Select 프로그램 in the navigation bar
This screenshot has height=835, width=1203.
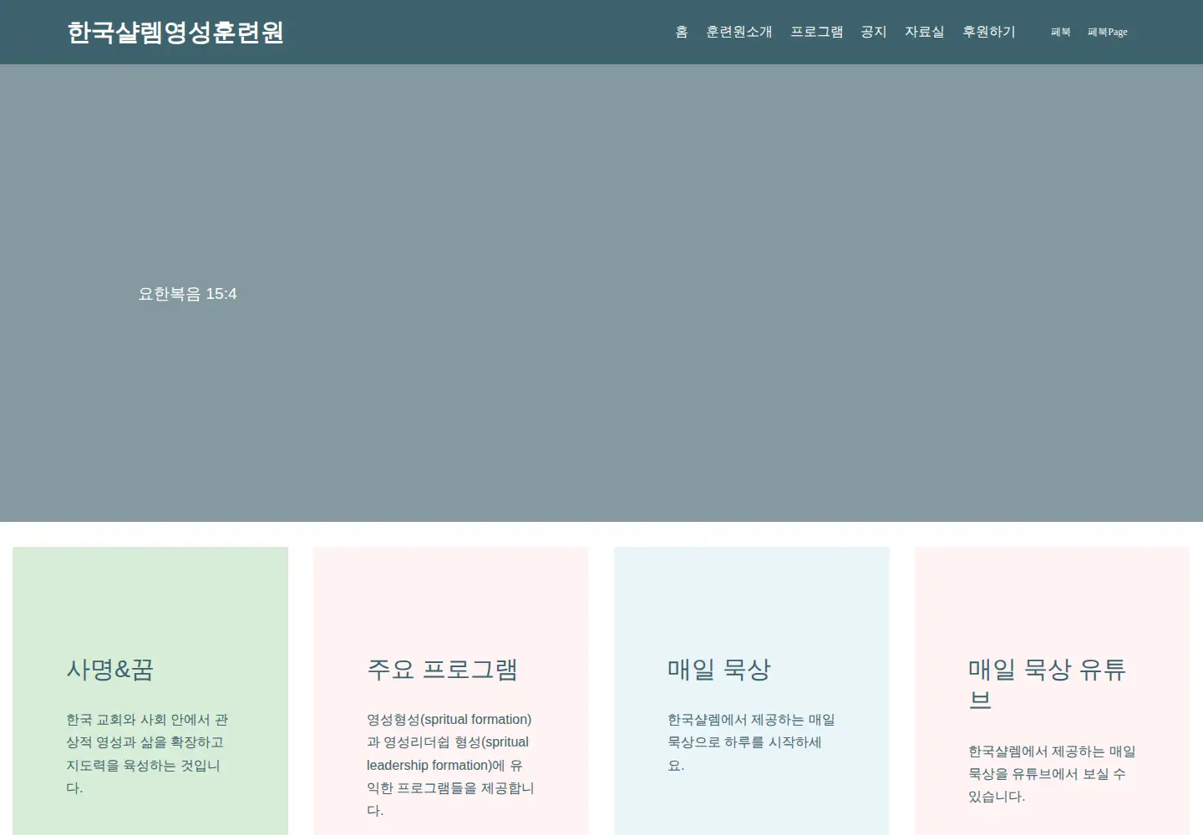tap(817, 32)
